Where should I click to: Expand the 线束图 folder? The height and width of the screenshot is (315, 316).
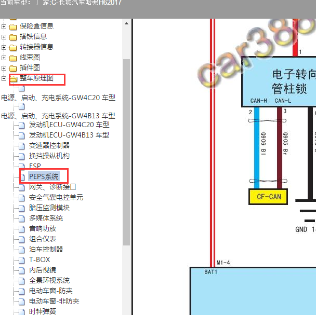[x=4, y=58]
